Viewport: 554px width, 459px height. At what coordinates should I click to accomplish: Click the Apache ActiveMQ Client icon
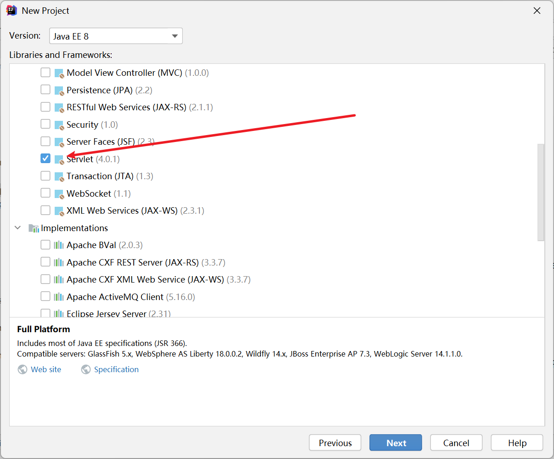click(x=59, y=297)
